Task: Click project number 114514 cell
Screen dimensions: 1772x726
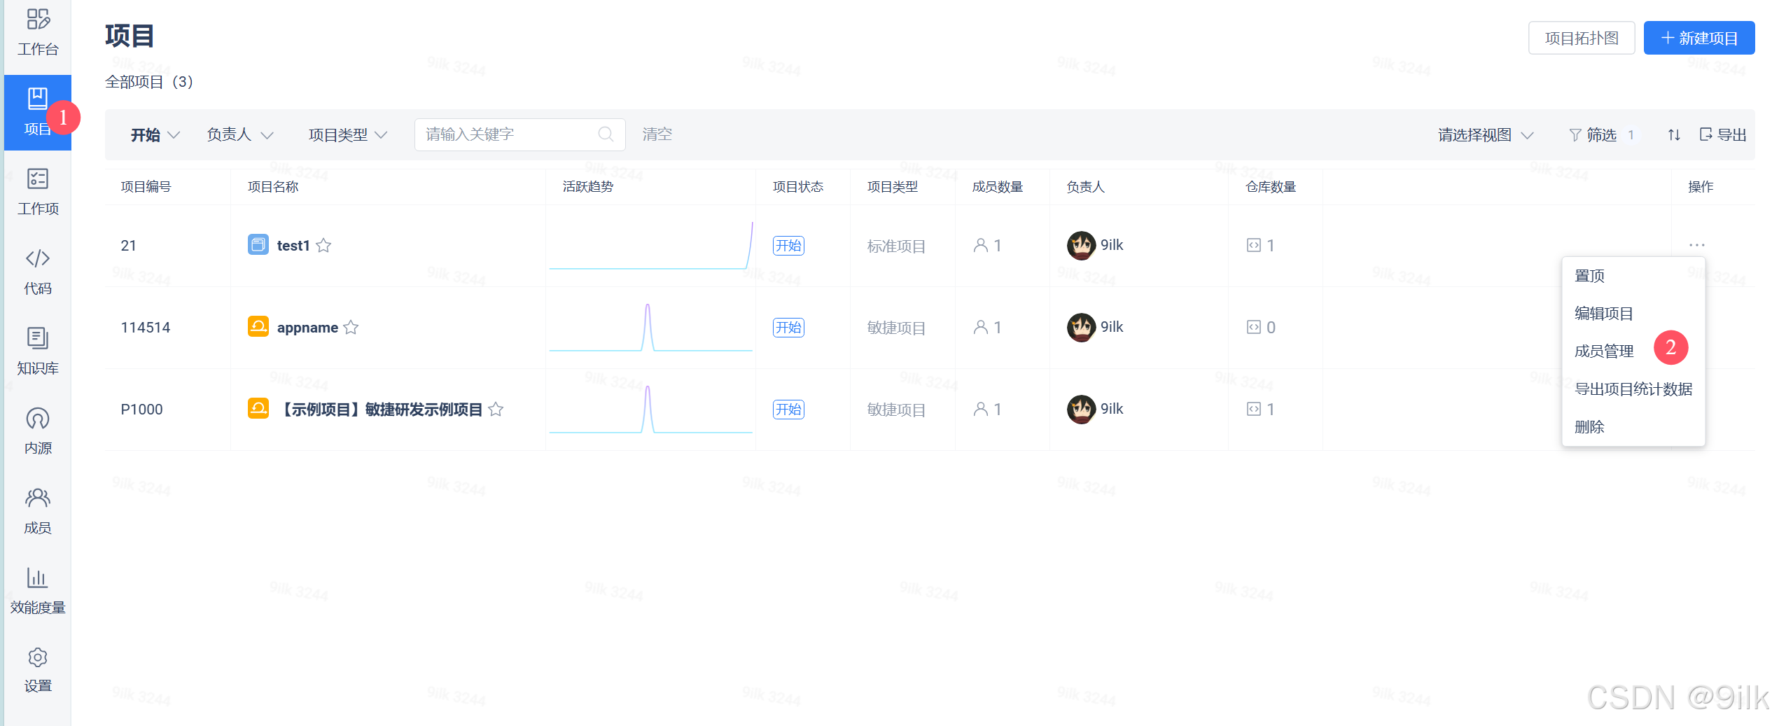Action: (x=146, y=328)
